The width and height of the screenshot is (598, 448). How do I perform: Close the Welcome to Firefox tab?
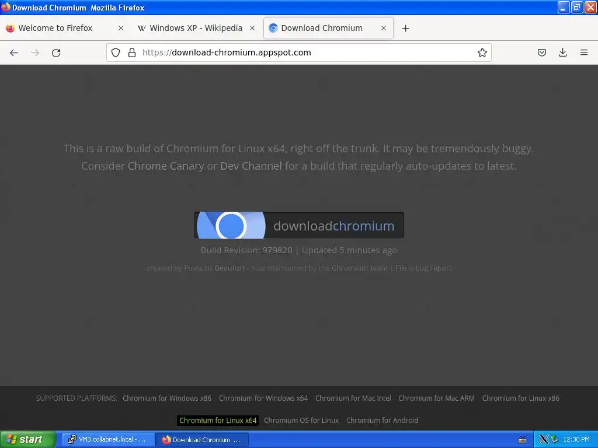tap(120, 28)
